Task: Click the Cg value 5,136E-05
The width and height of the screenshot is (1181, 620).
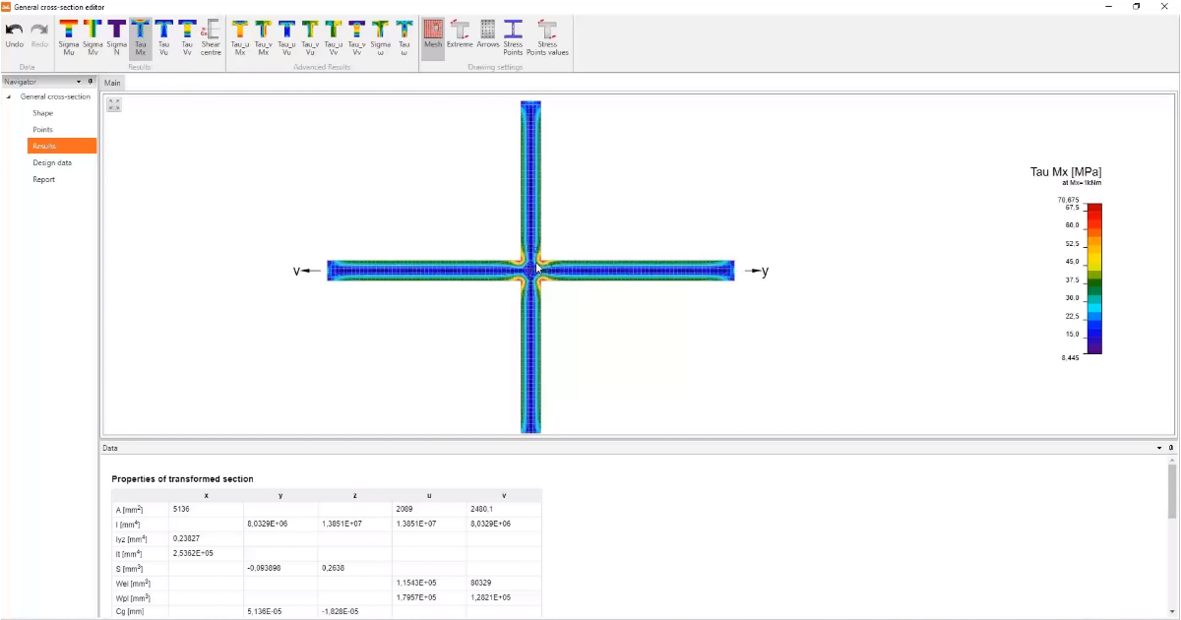Action: tap(280, 612)
